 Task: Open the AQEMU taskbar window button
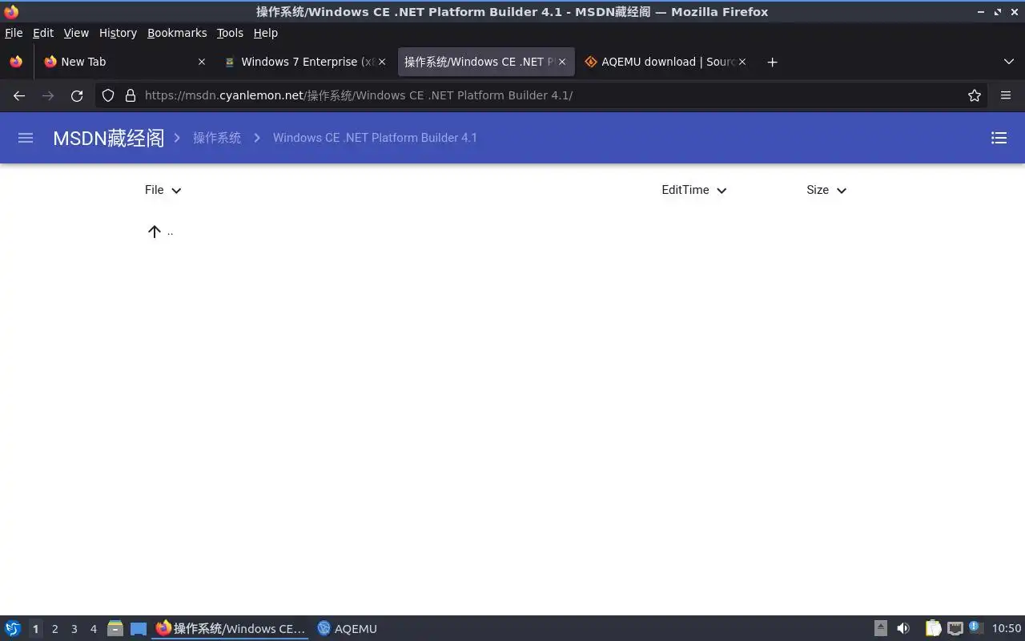pyautogui.click(x=347, y=629)
